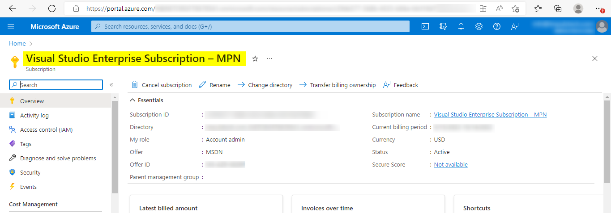Open Azure Cloud Shell icon

(x=425, y=26)
